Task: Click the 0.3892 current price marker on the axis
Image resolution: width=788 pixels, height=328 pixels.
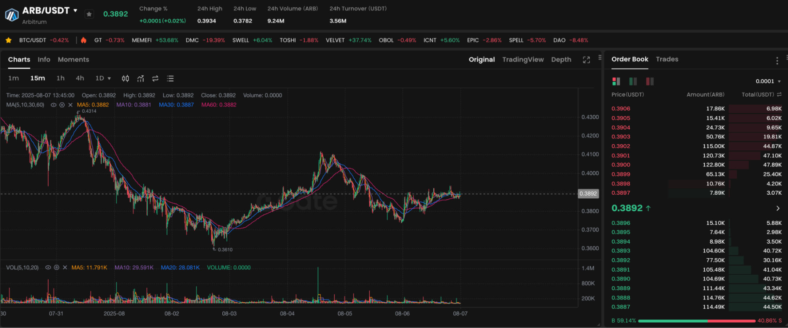Action: pos(588,194)
